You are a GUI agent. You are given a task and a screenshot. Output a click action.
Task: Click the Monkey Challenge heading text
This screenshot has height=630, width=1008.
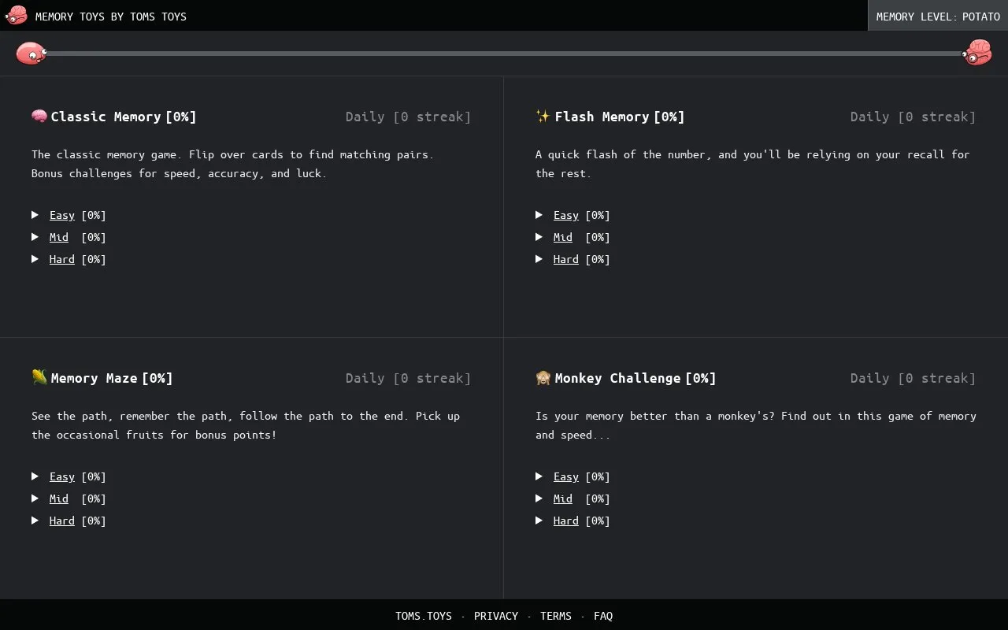tap(617, 378)
